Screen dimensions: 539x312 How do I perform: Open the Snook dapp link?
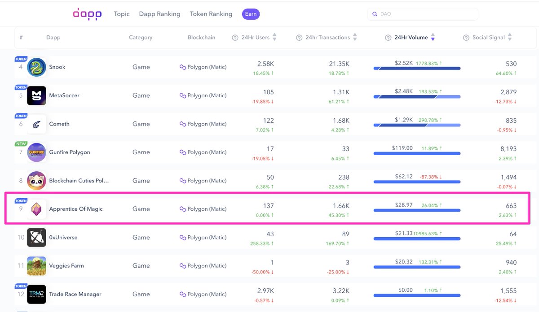(x=57, y=67)
